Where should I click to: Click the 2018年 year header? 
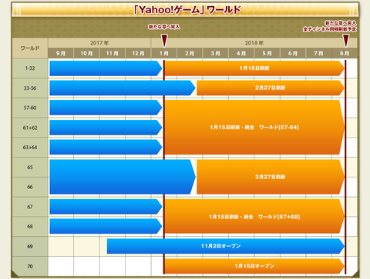click(254, 43)
